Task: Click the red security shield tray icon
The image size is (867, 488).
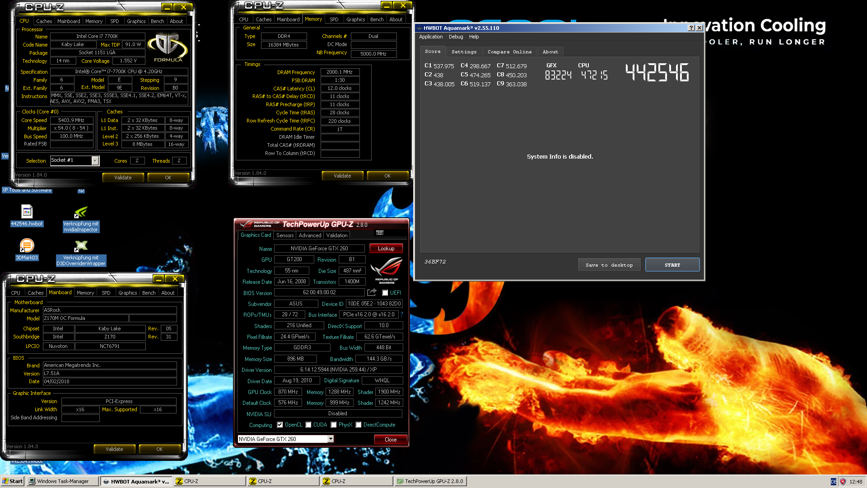Action: click(843, 482)
